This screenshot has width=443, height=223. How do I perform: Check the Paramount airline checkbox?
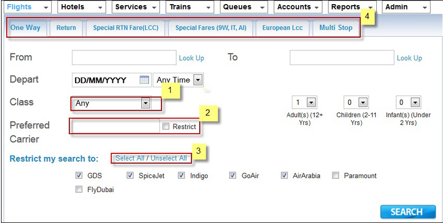click(336, 176)
